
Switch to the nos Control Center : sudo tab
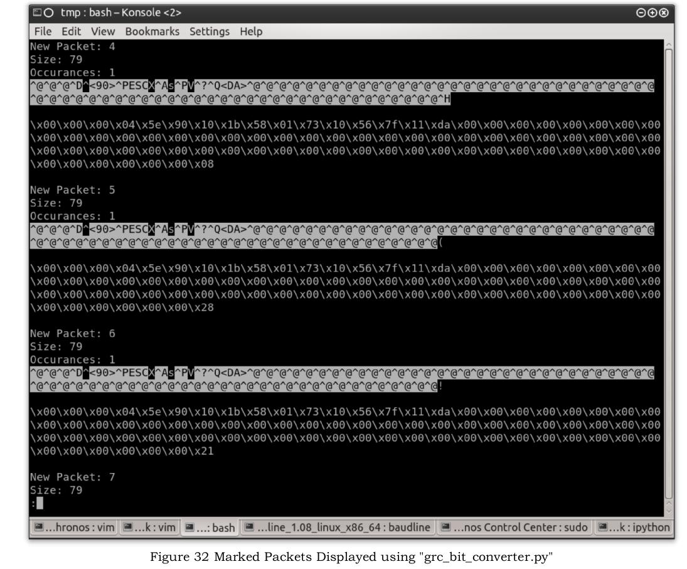[x=514, y=527]
